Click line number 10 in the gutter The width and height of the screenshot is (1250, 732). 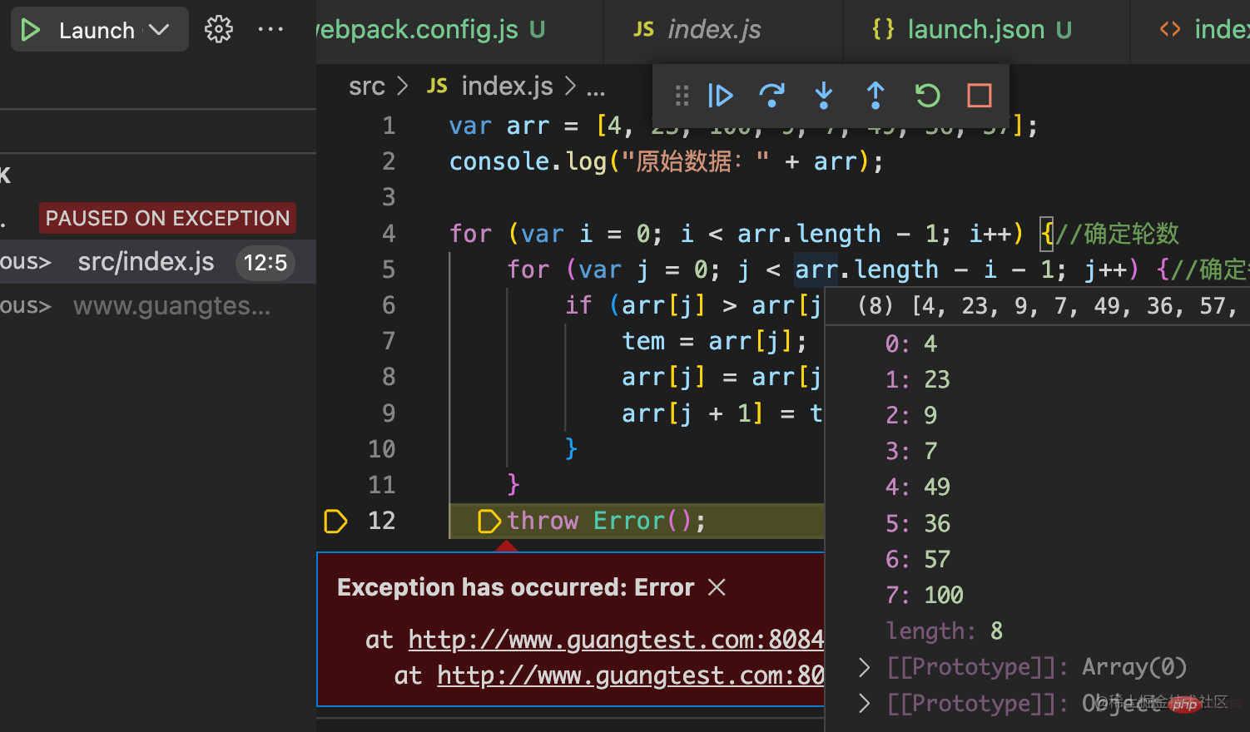pyautogui.click(x=382, y=449)
